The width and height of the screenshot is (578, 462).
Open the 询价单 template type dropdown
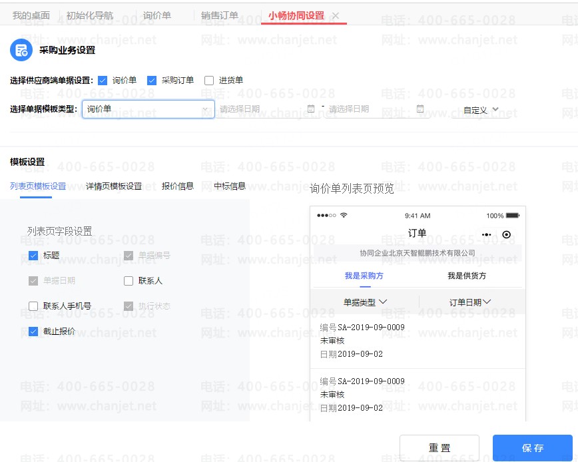[x=148, y=109]
